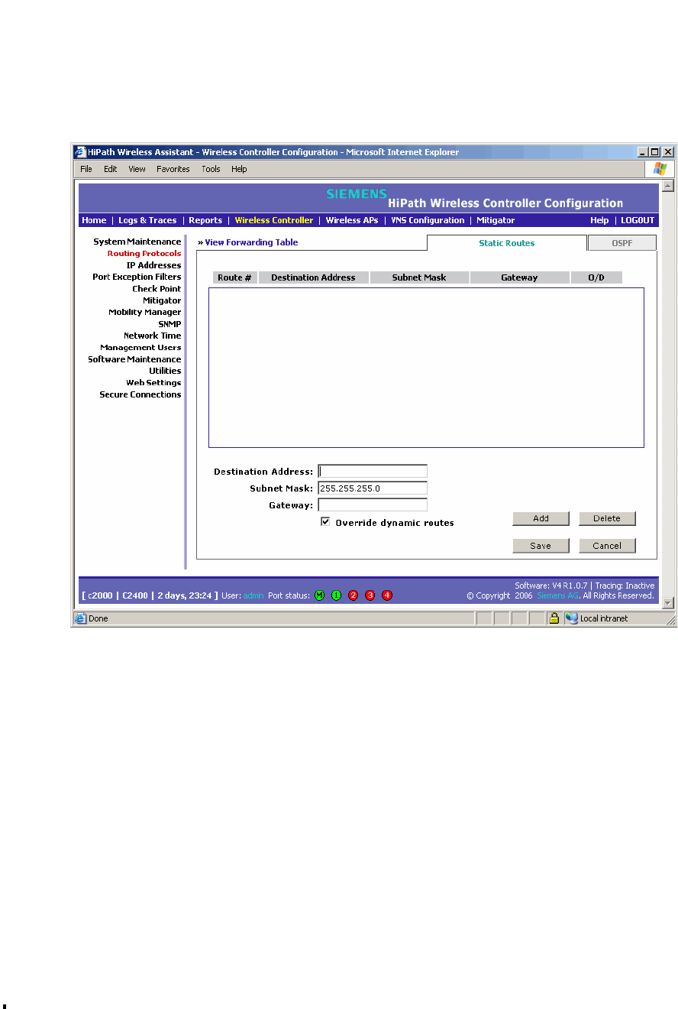Open VNS Configuration section
Screen dimensions: 678x1009
pyautogui.click(x=428, y=220)
